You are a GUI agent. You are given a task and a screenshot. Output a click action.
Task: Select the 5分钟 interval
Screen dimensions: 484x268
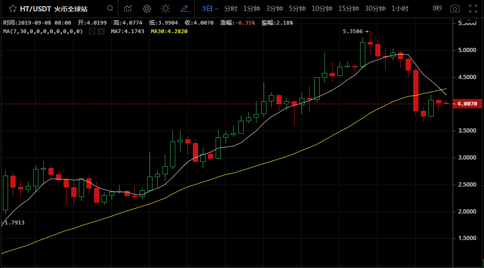297,9
